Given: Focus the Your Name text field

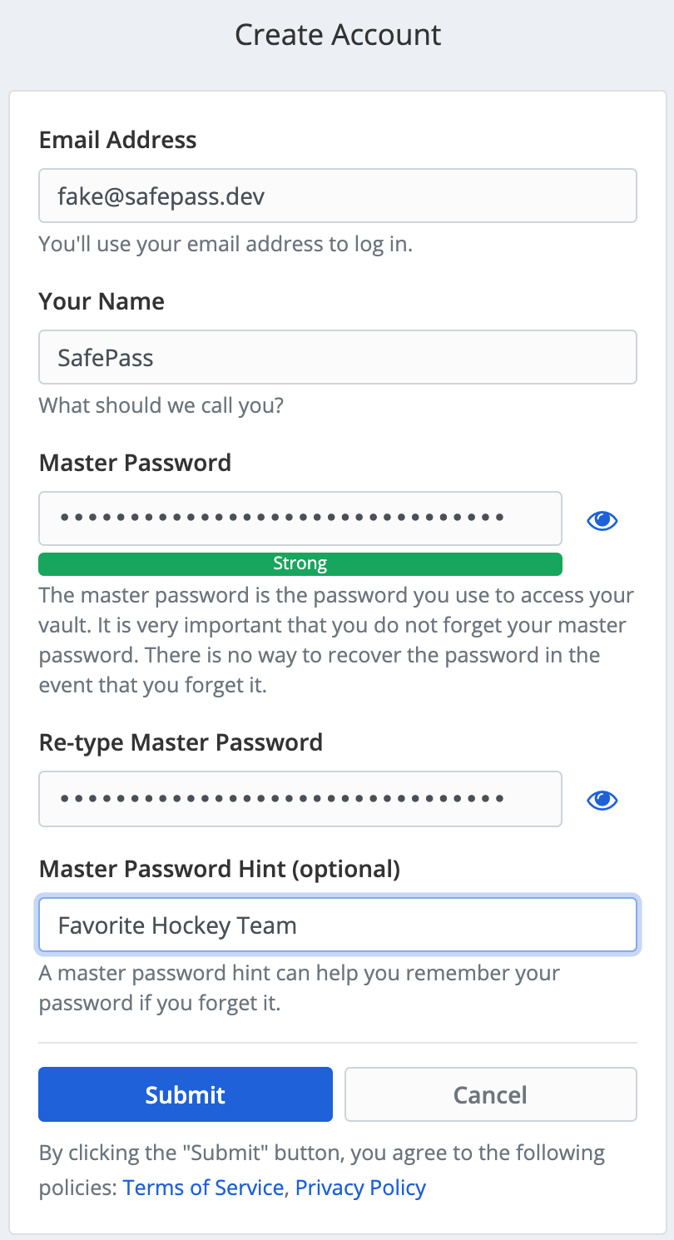Looking at the screenshot, I should coord(337,357).
